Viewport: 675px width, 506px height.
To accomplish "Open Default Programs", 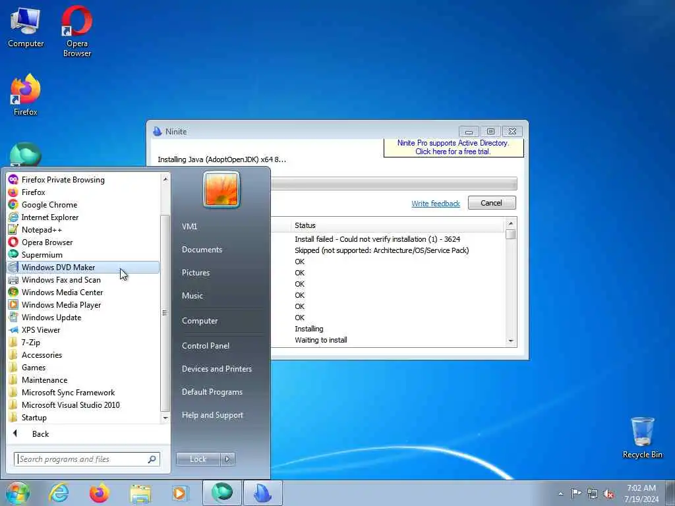I will (x=212, y=392).
